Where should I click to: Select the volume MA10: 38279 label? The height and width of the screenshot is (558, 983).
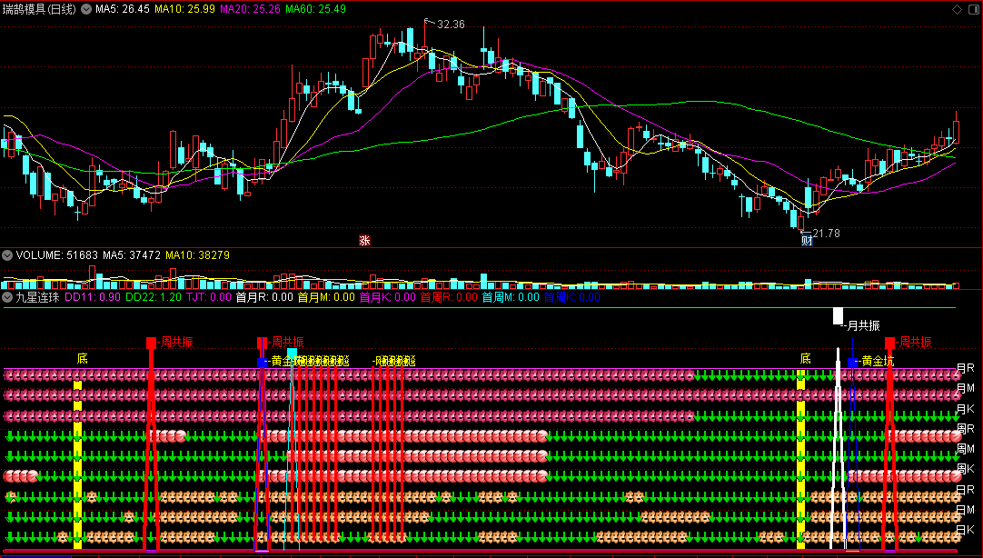click(x=196, y=255)
